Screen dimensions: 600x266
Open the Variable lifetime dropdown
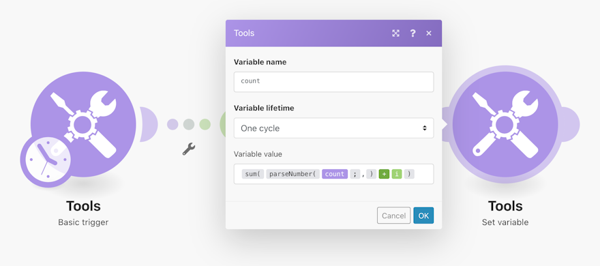[333, 128]
